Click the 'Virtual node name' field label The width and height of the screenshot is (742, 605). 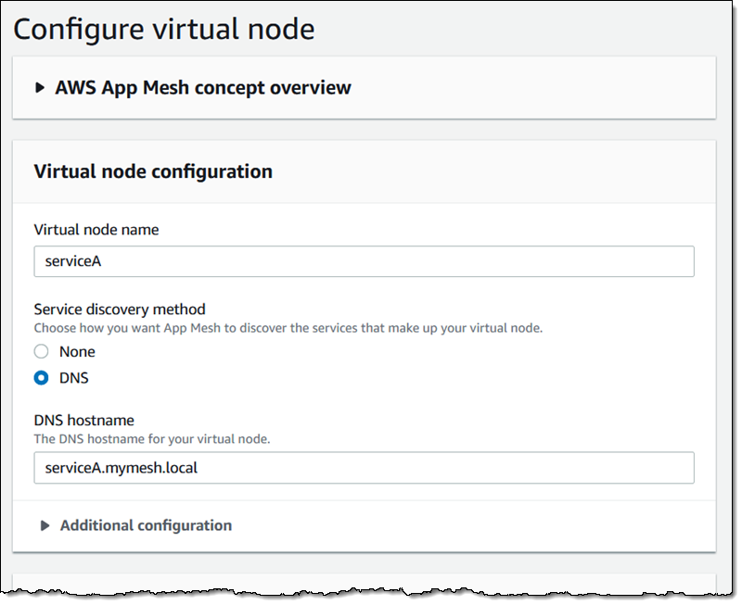click(96, 230)
